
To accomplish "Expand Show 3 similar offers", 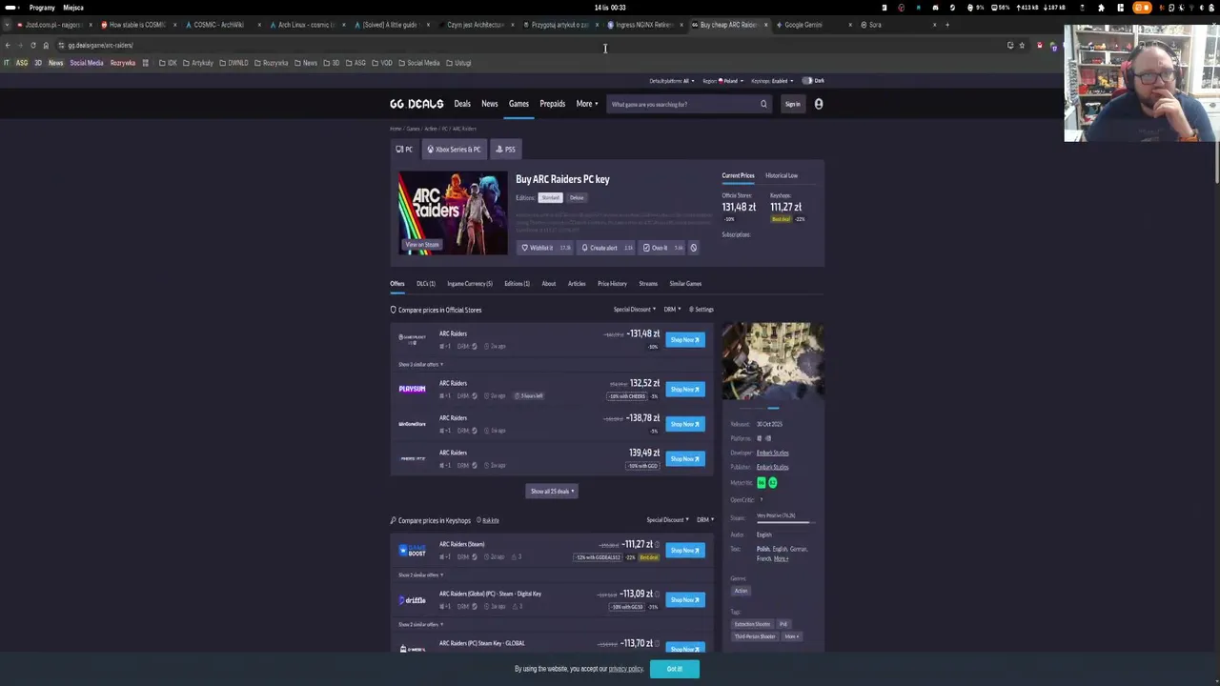I will tap(420, 365).
